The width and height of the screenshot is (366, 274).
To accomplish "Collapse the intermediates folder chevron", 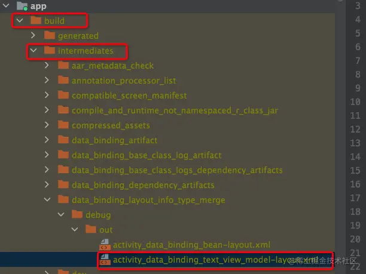I will (33, 50).
